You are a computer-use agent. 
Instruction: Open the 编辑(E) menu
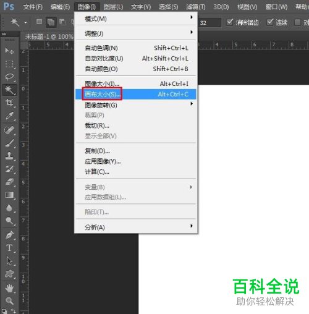tap(60, 7)
